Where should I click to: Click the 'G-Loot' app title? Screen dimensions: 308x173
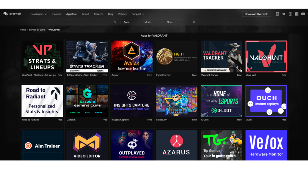click(205, 120)
